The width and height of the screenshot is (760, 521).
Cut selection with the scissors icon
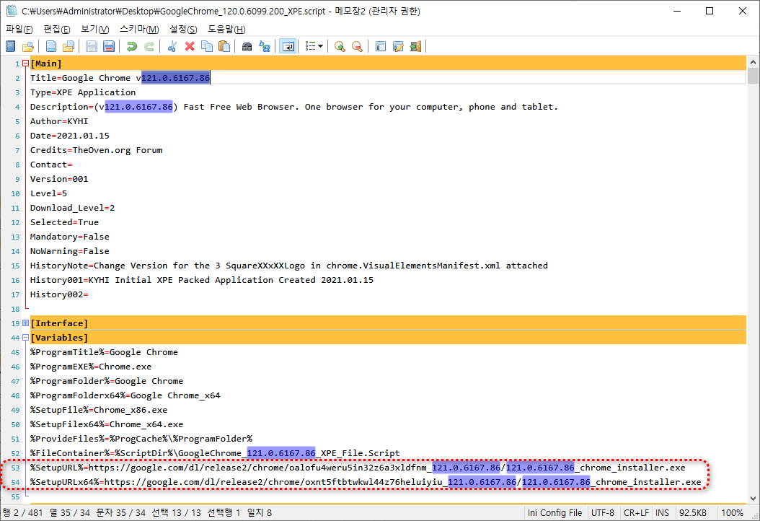click(x=172, y=47)
